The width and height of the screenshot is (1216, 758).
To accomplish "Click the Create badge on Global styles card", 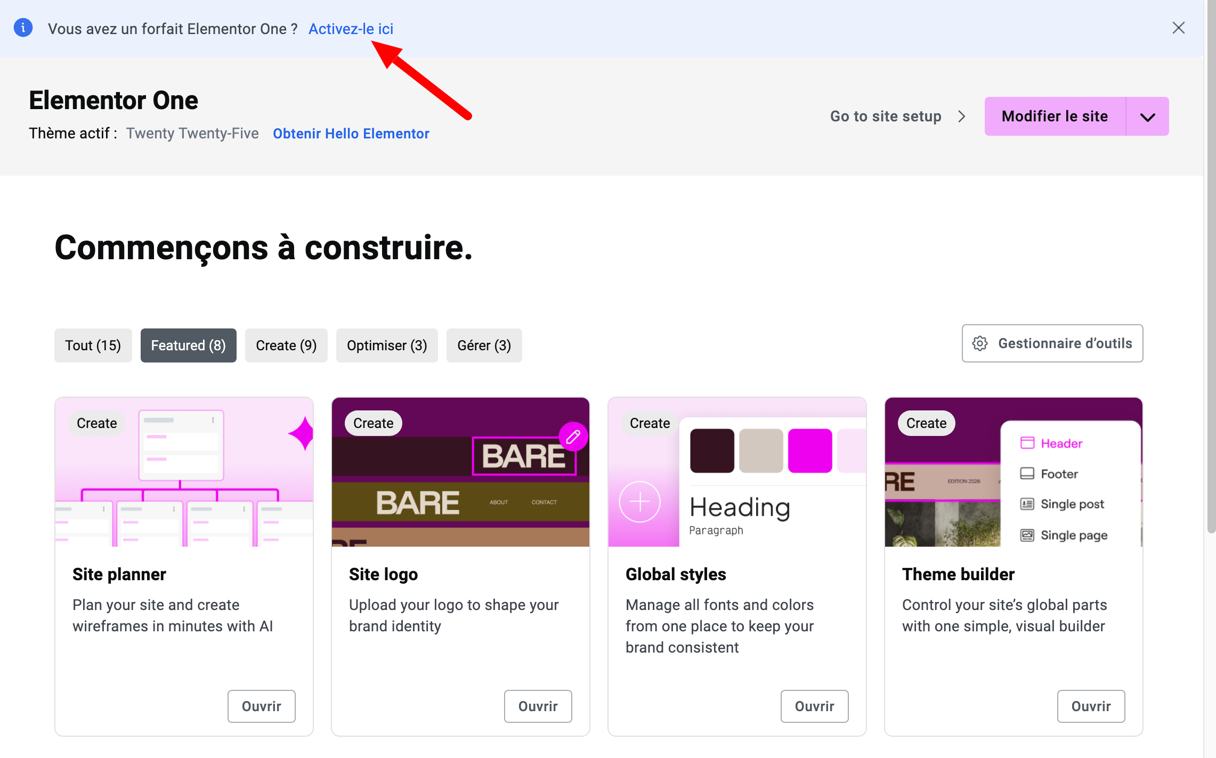I will [x=650, y=423].
